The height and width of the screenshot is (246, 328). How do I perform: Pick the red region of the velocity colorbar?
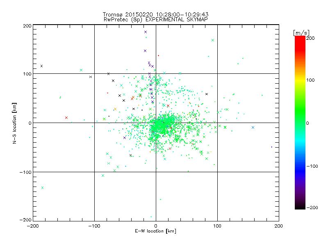pos(300,43)
